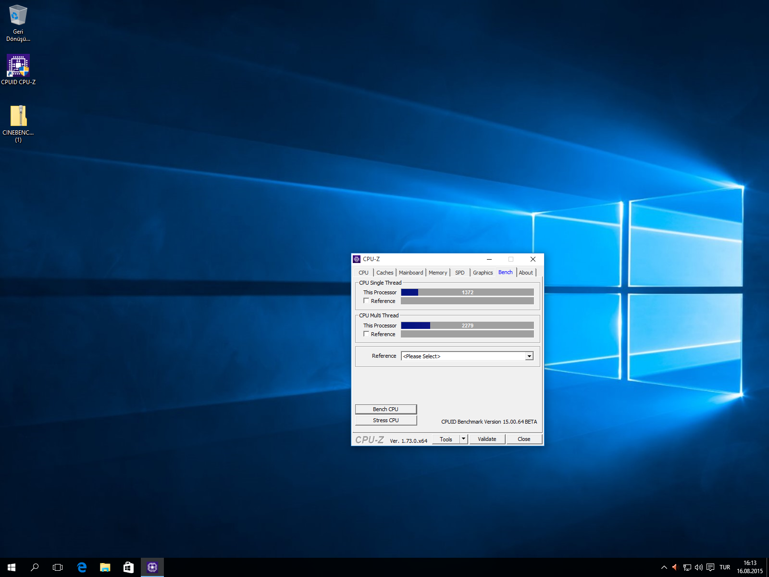Viewport: 769px width, 577px height.
Task: Open the Reference Please Select dropdown
Action: pyautogui.click(x=467, y=356)
